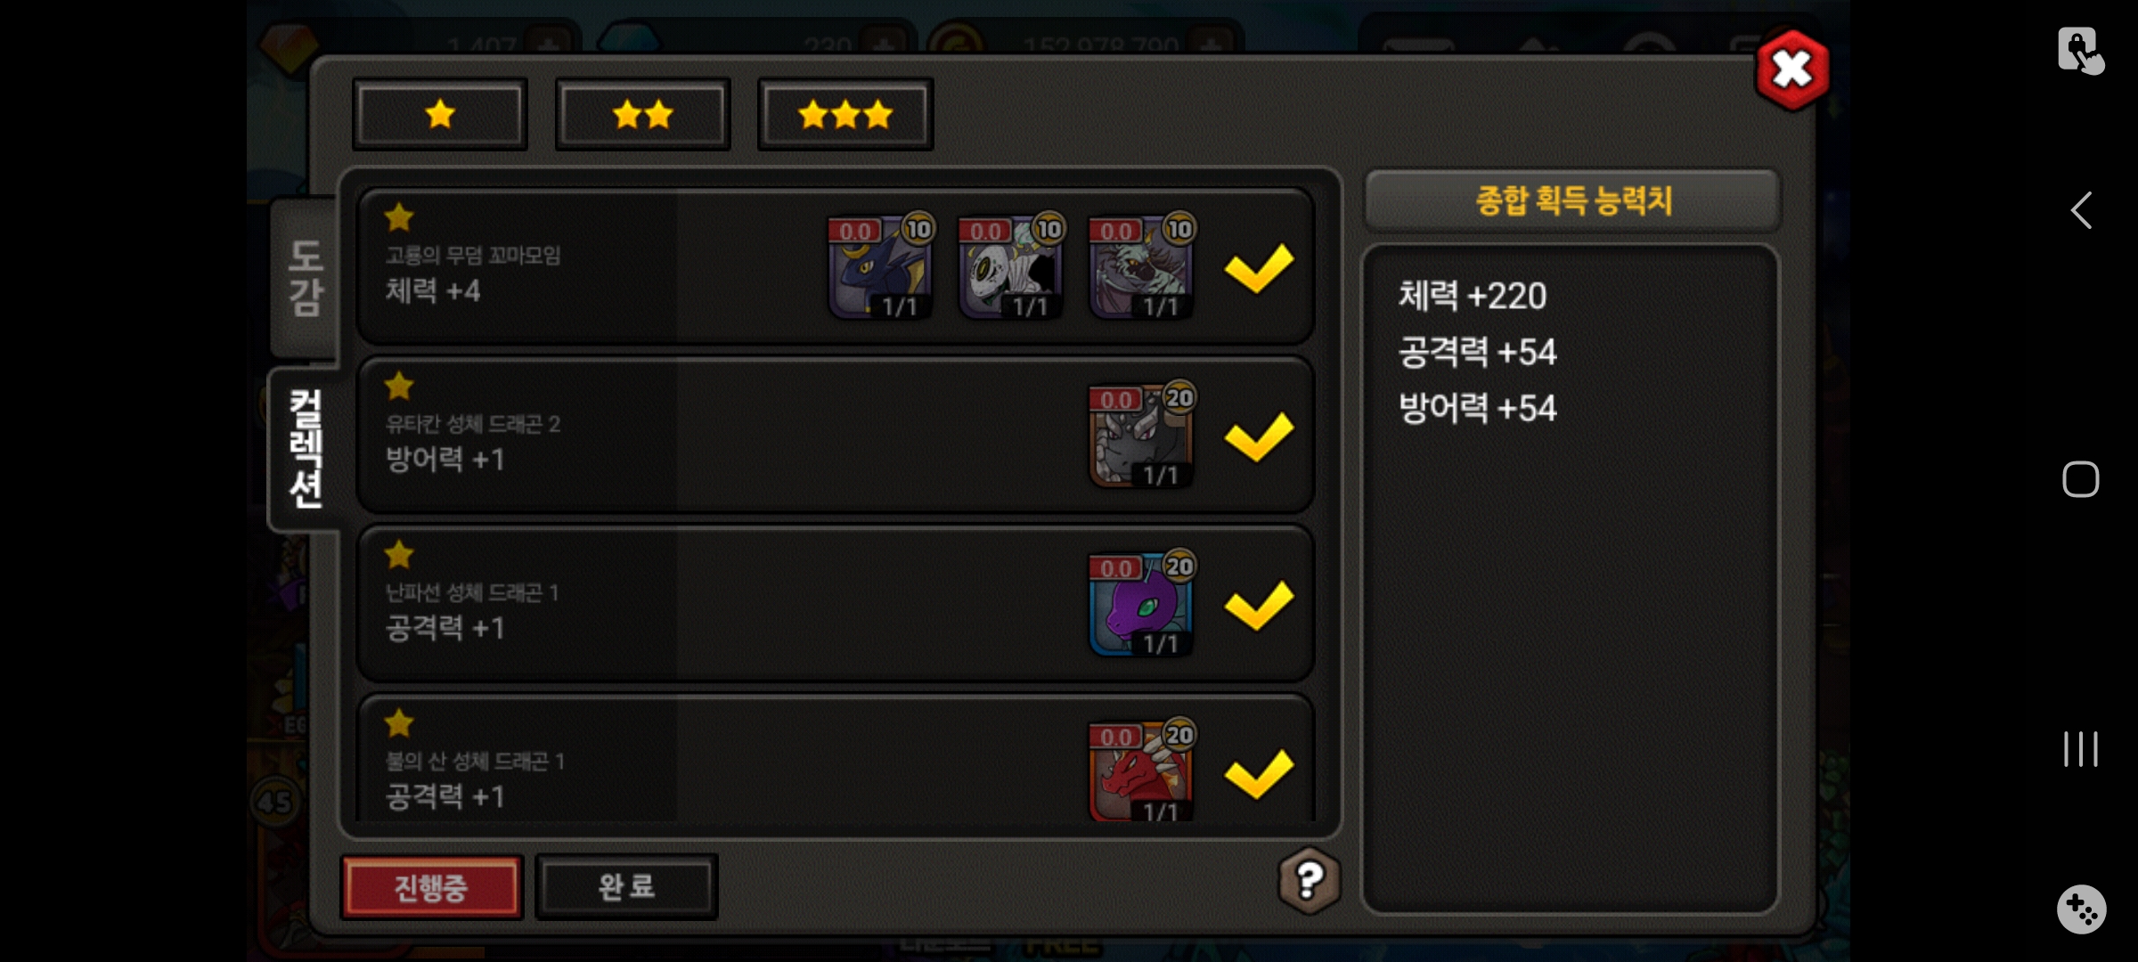The width and height of the screenshot is (2138, 962).
Task: Tap the blue dragon portrait in first row
Action: pos(880,266)
